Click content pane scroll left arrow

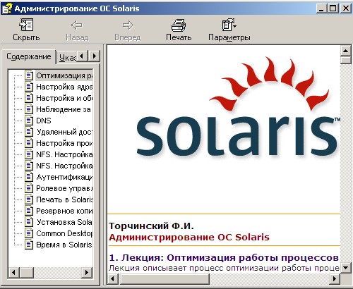[113, 279]
